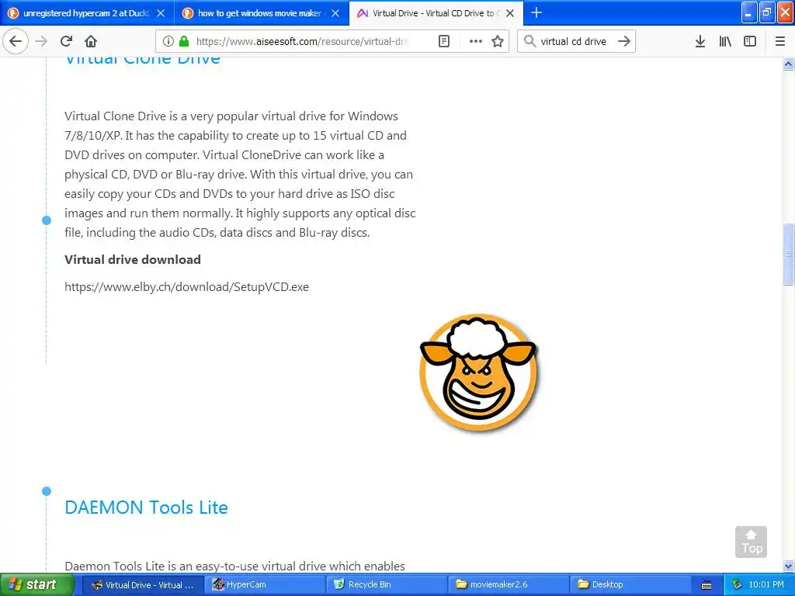Click the Virtual drive download bold label

tap(133, 259)
